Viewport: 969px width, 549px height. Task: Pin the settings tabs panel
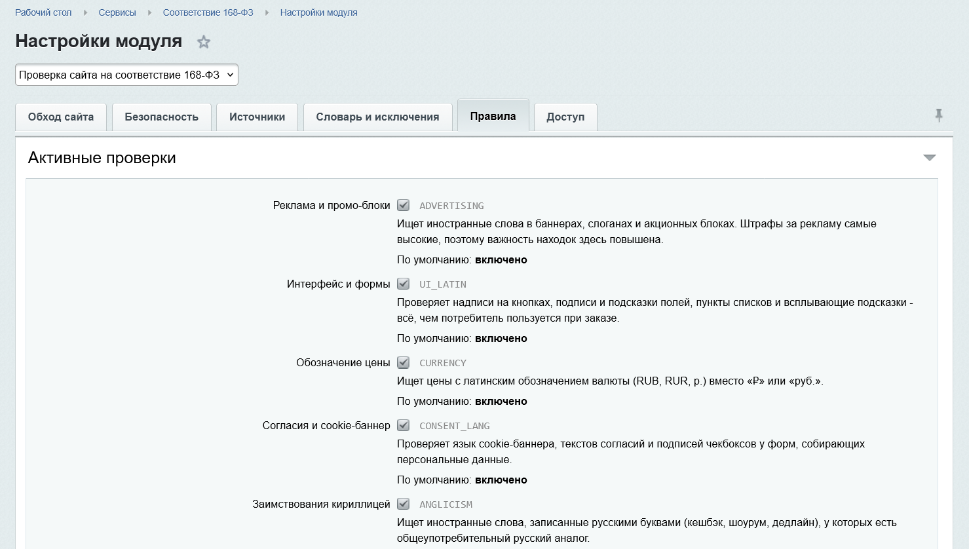pos(939,116)
